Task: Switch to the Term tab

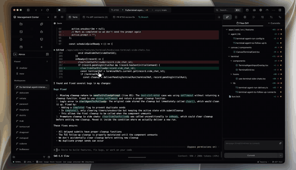Action: point(73,17)
